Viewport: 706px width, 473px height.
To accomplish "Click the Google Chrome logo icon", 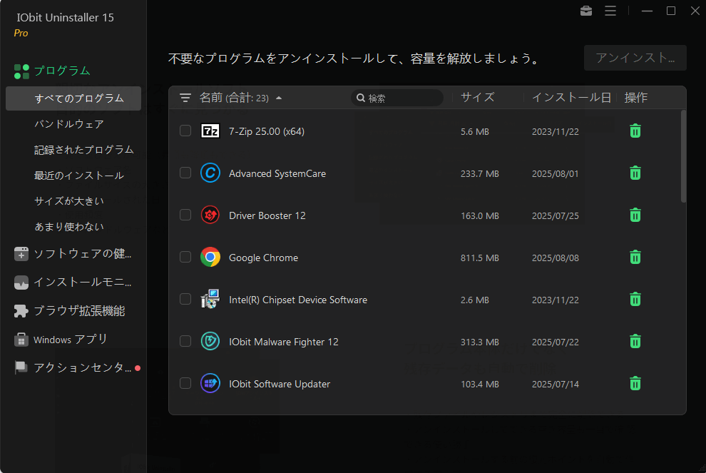I will pyautogui.click(x=210, y=258).
